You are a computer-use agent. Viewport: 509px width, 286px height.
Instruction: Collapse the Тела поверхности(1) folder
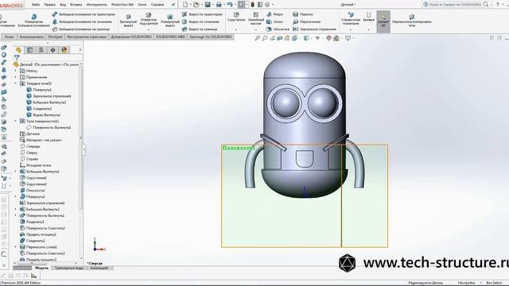[16, 121]
